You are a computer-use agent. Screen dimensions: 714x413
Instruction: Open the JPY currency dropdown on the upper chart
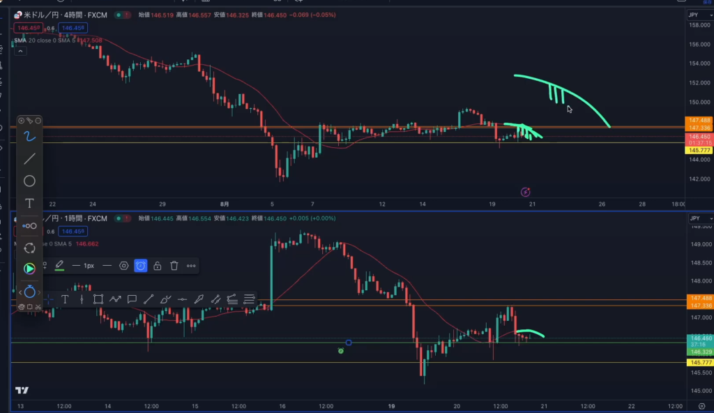(x=700, y=15)
